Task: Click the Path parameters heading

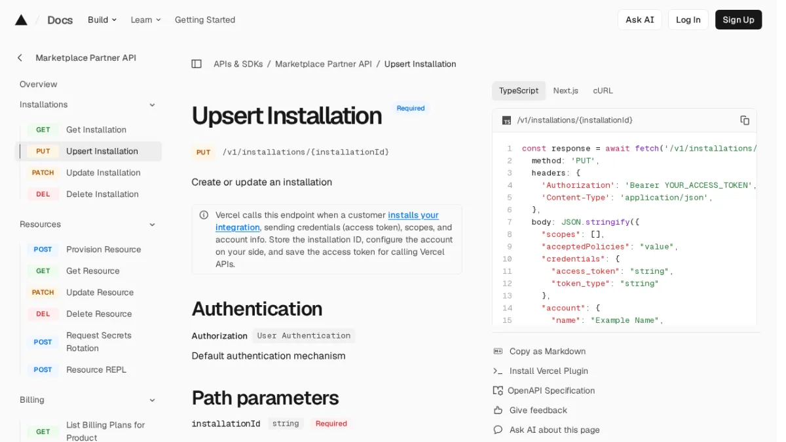Action: click(x=265, y=398)
